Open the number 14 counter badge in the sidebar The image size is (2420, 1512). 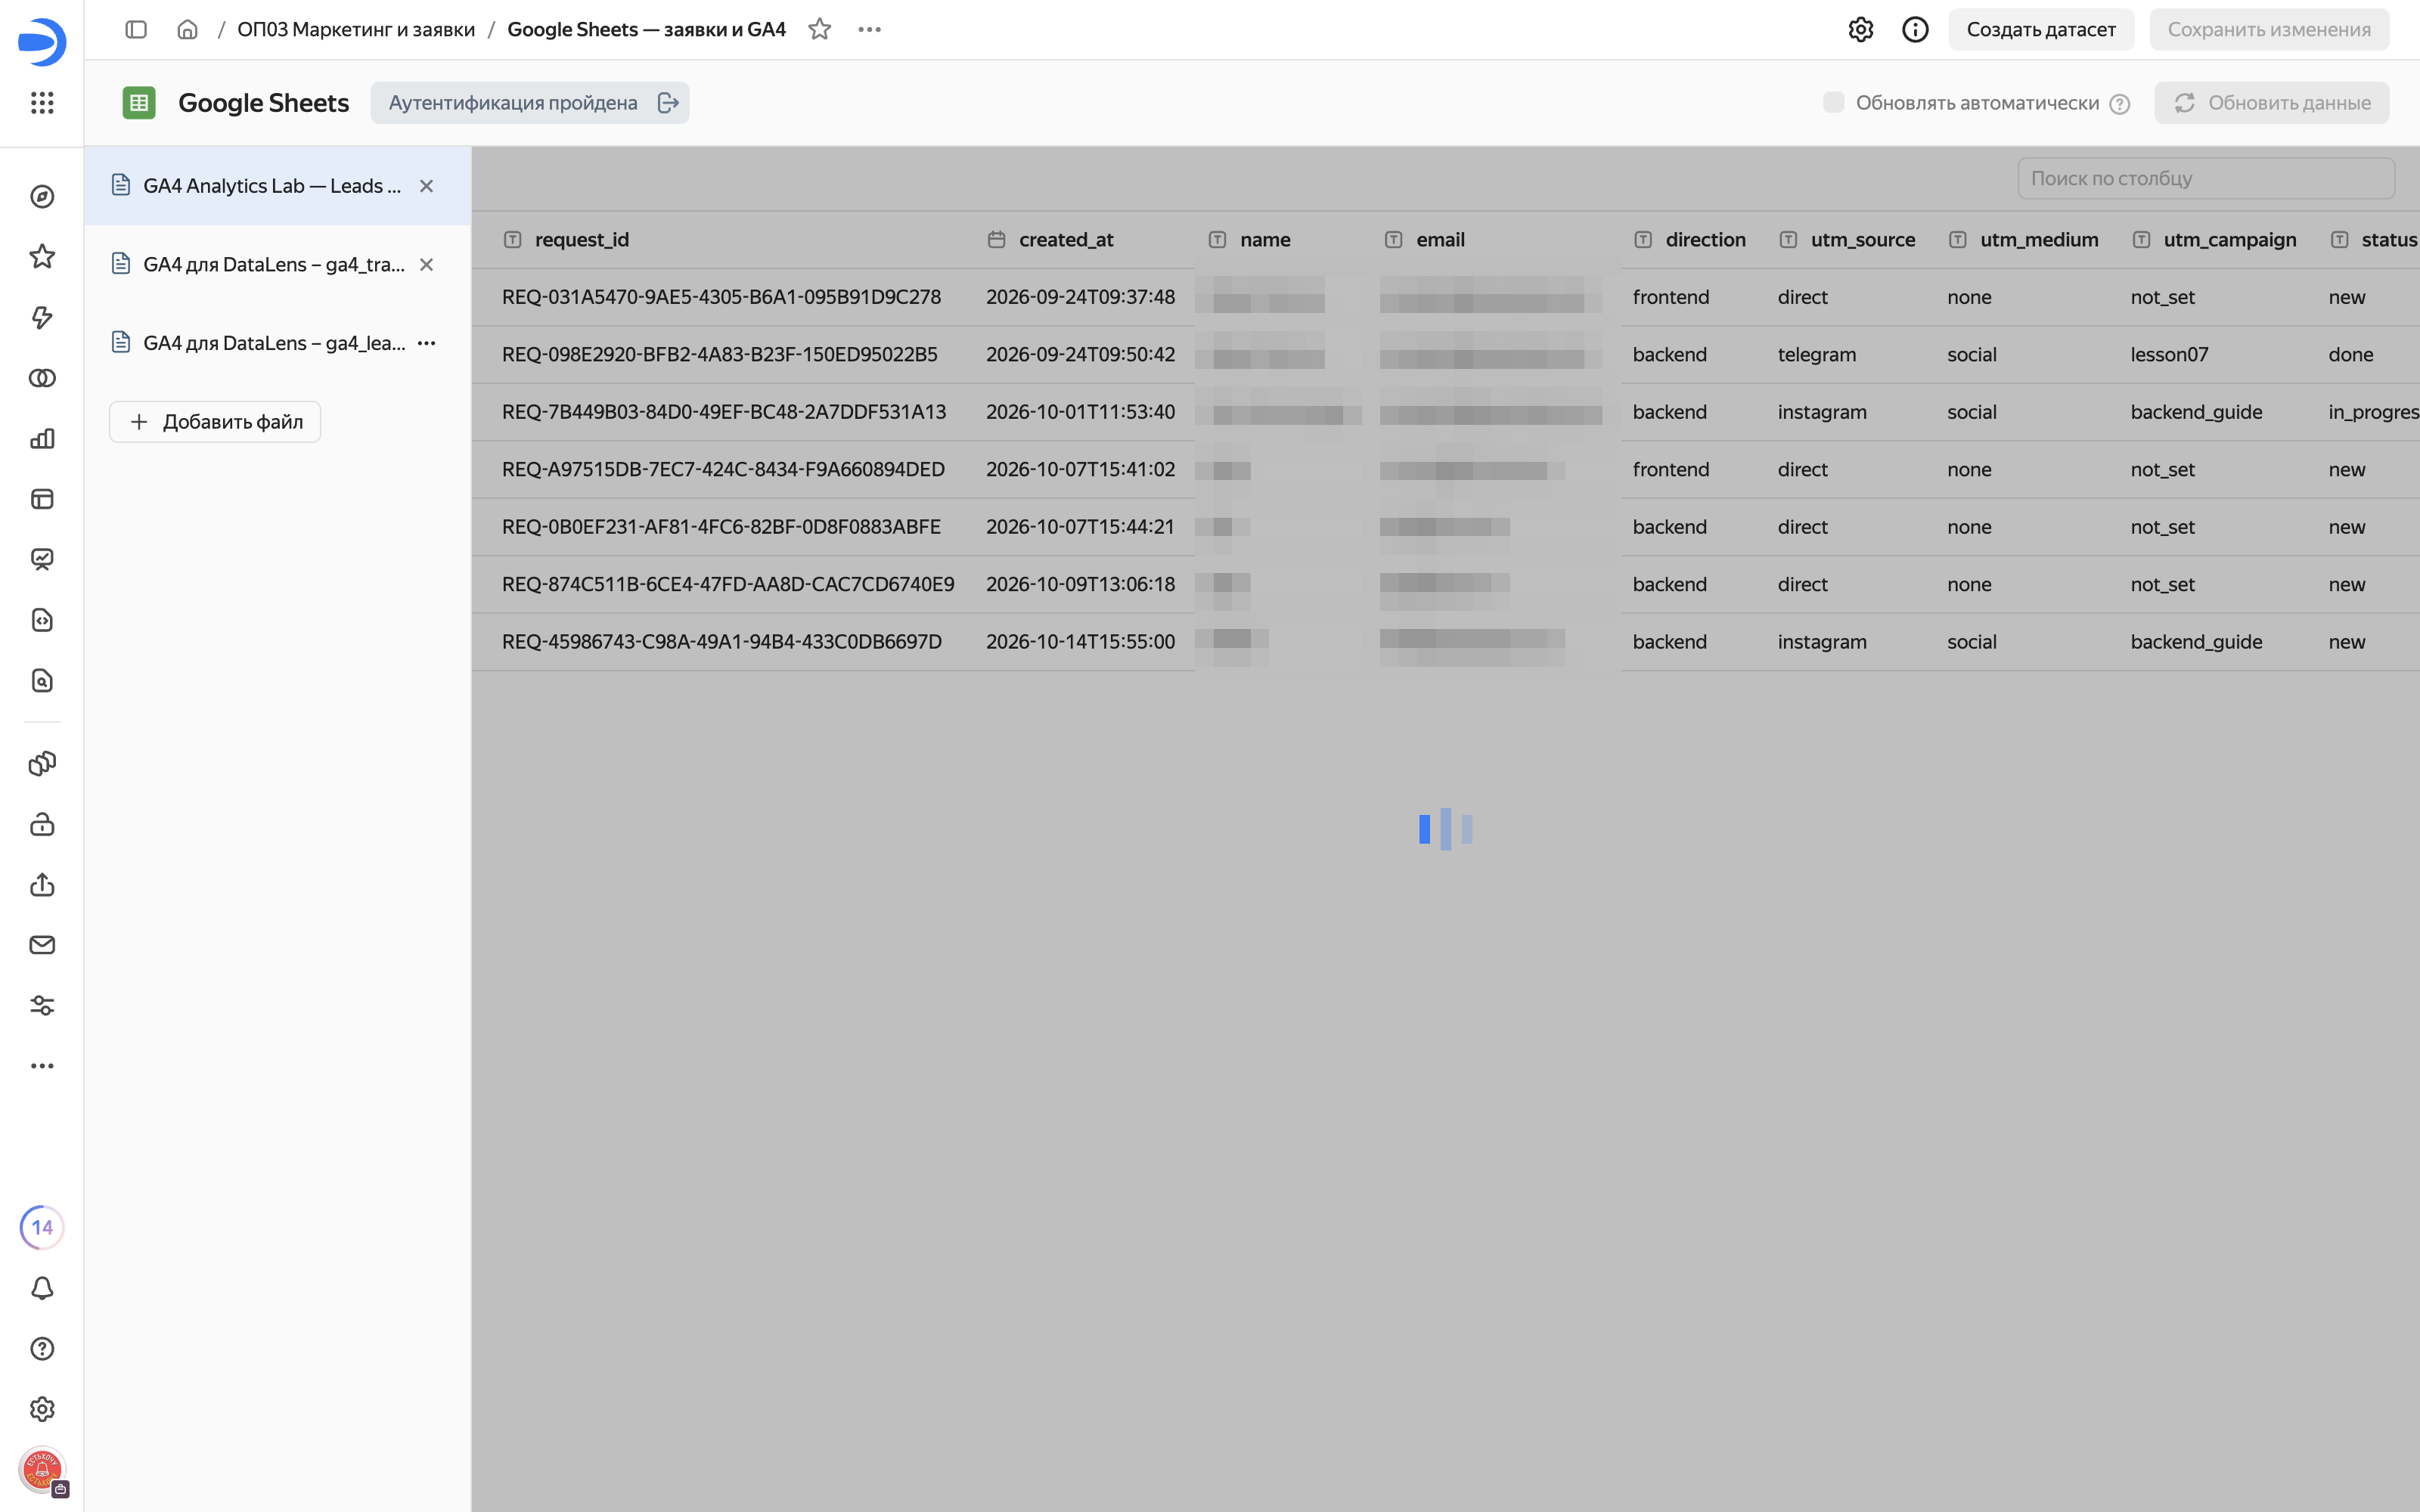point(42,1228)
